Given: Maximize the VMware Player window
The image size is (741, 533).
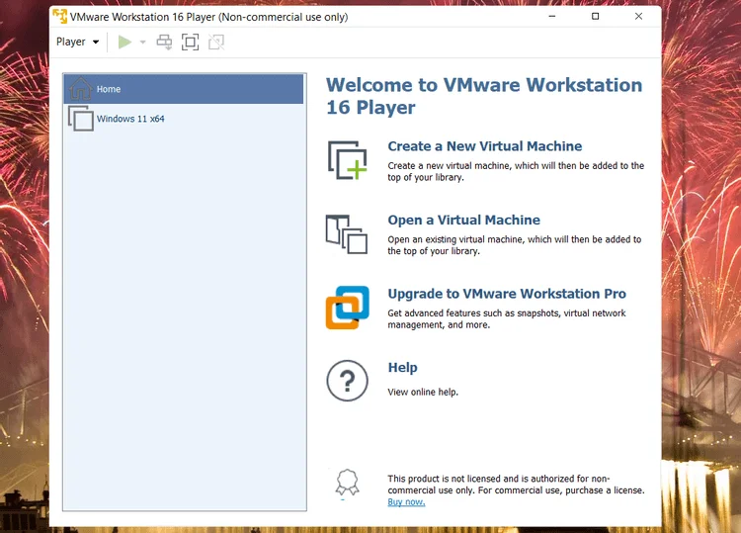Looking at the screenshot, I should pyautogui.click(x=596, y=17).
